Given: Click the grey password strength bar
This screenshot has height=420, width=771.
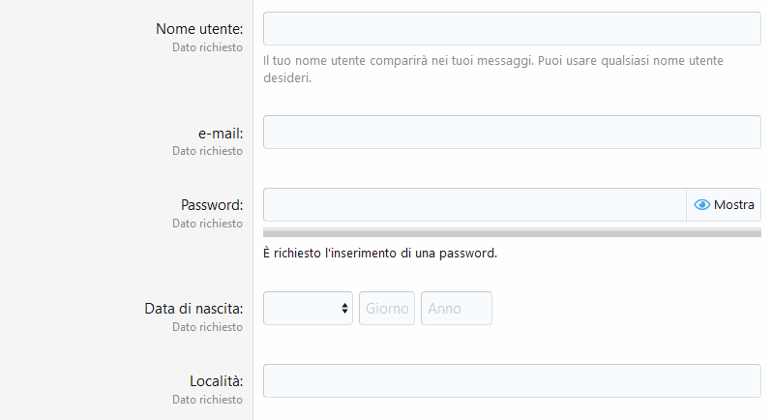Looking at the screenshot, I should pyautogui.click(x=512, y=232).
